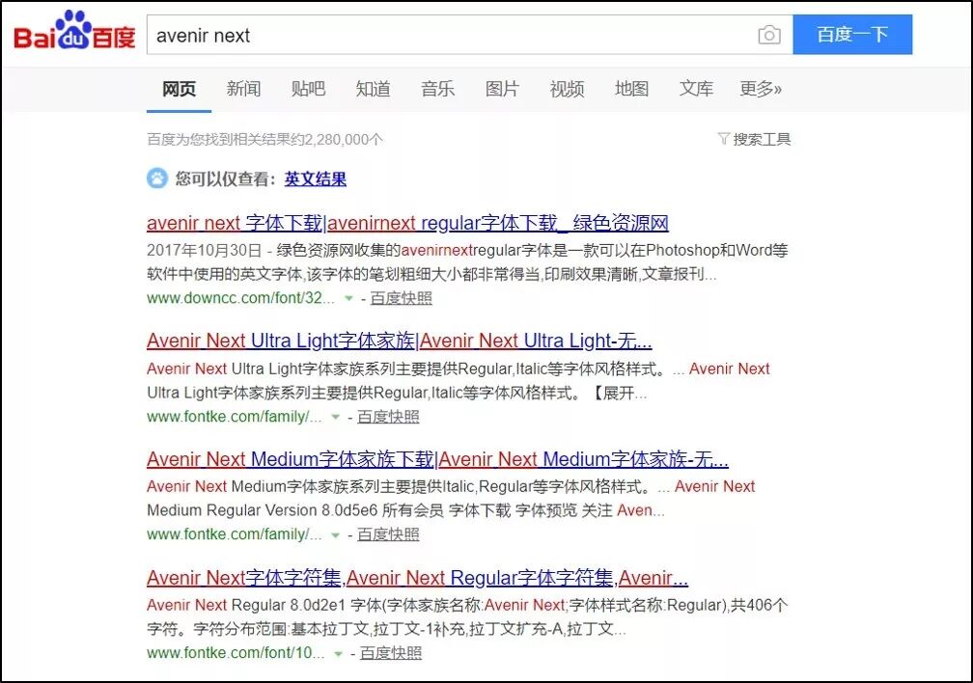Viewport: 973px width, 683px height.
Task: Select the 视频 tab
Action: (x=567, y=89)
